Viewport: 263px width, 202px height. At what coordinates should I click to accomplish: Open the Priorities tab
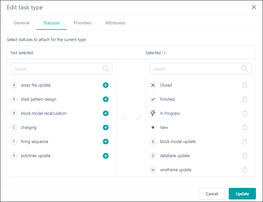click(x=83, y=23)
